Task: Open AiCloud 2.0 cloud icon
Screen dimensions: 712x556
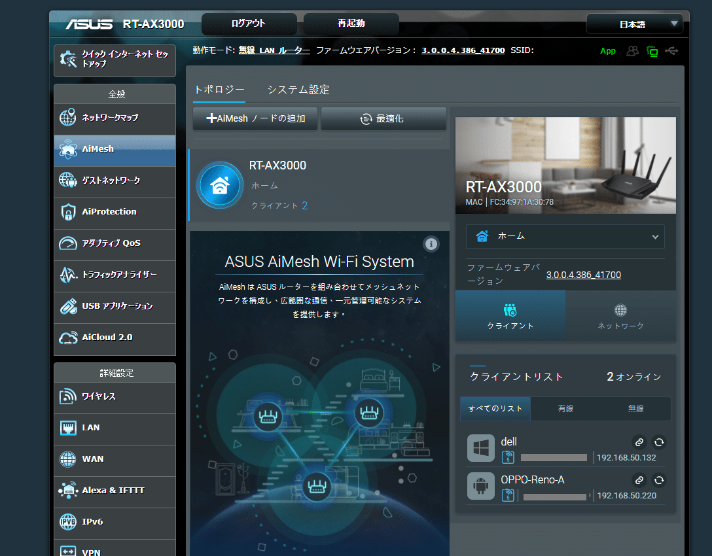Action: pyautogui.click(x=68, y=338)
